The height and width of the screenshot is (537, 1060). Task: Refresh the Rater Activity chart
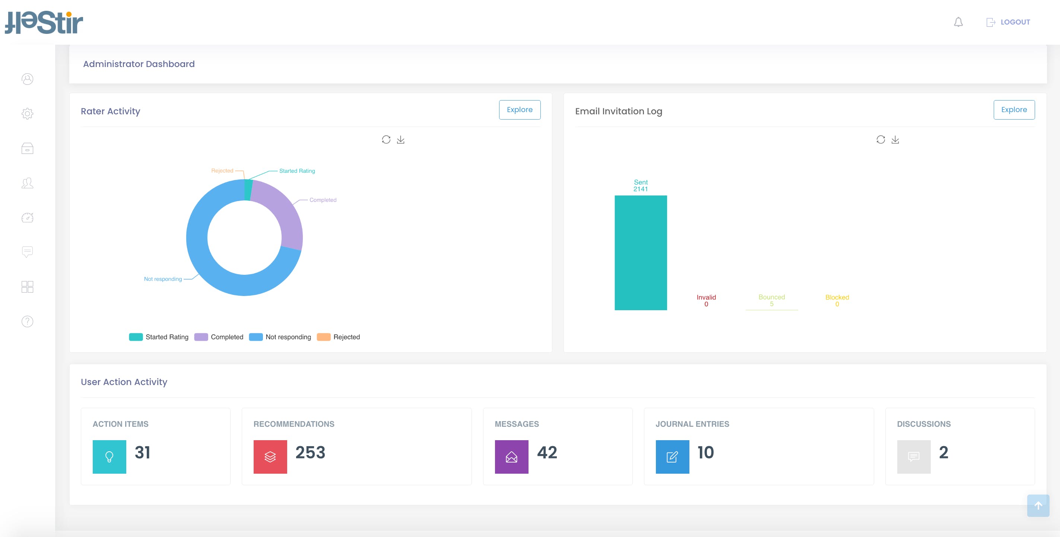[x=385, y=140]
